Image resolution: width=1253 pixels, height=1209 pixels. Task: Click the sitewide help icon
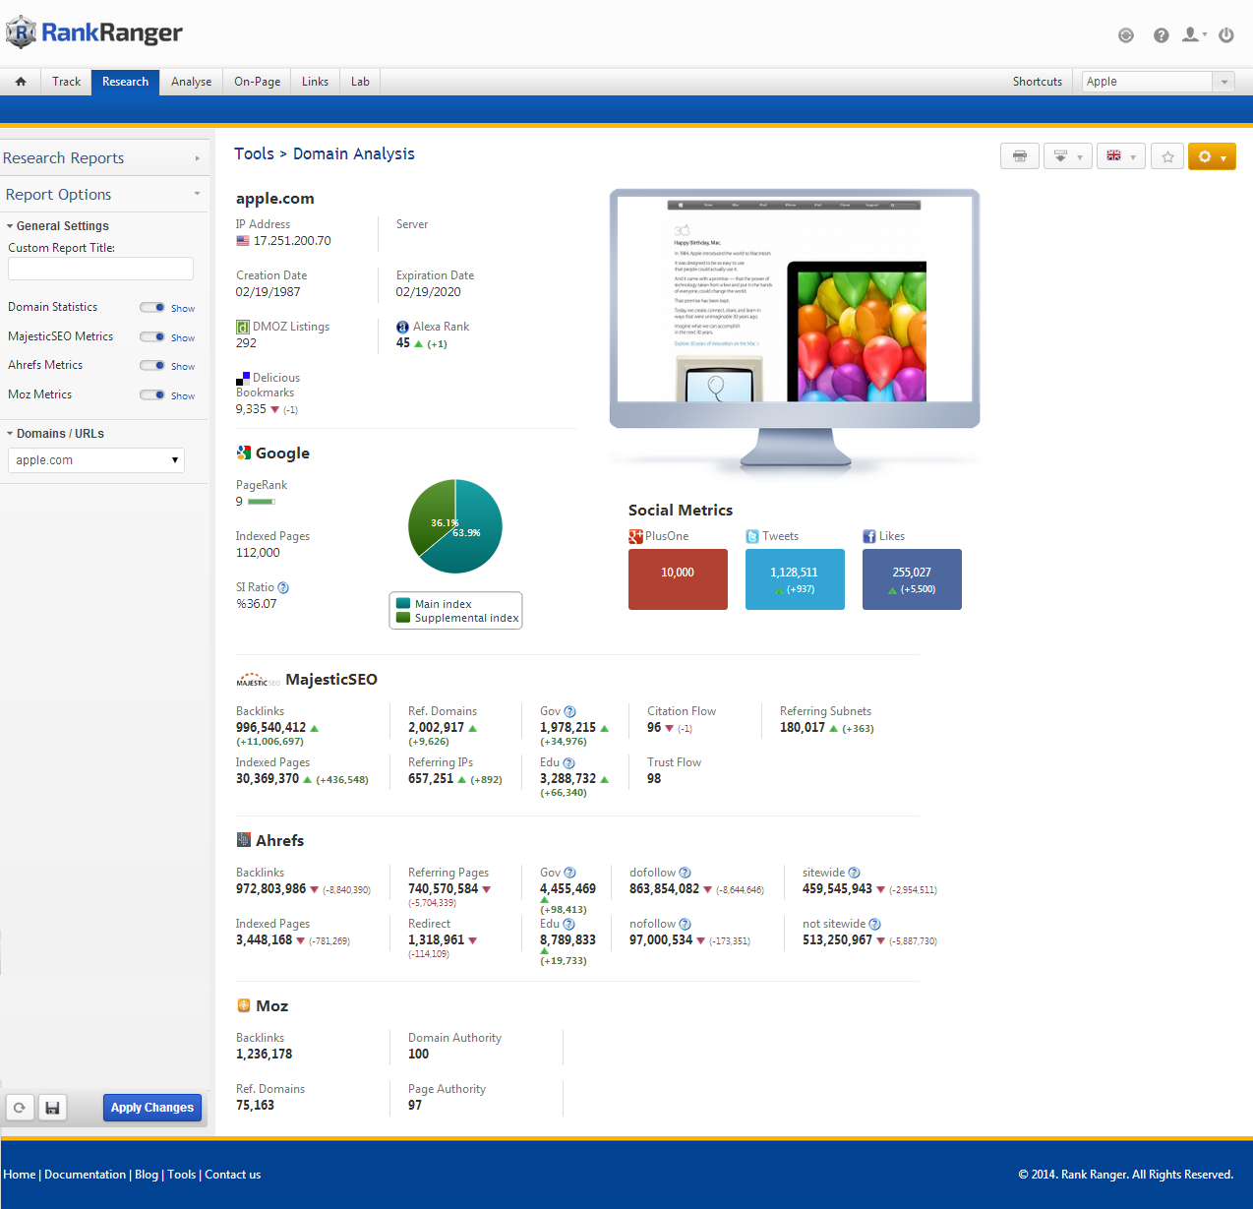854,873
